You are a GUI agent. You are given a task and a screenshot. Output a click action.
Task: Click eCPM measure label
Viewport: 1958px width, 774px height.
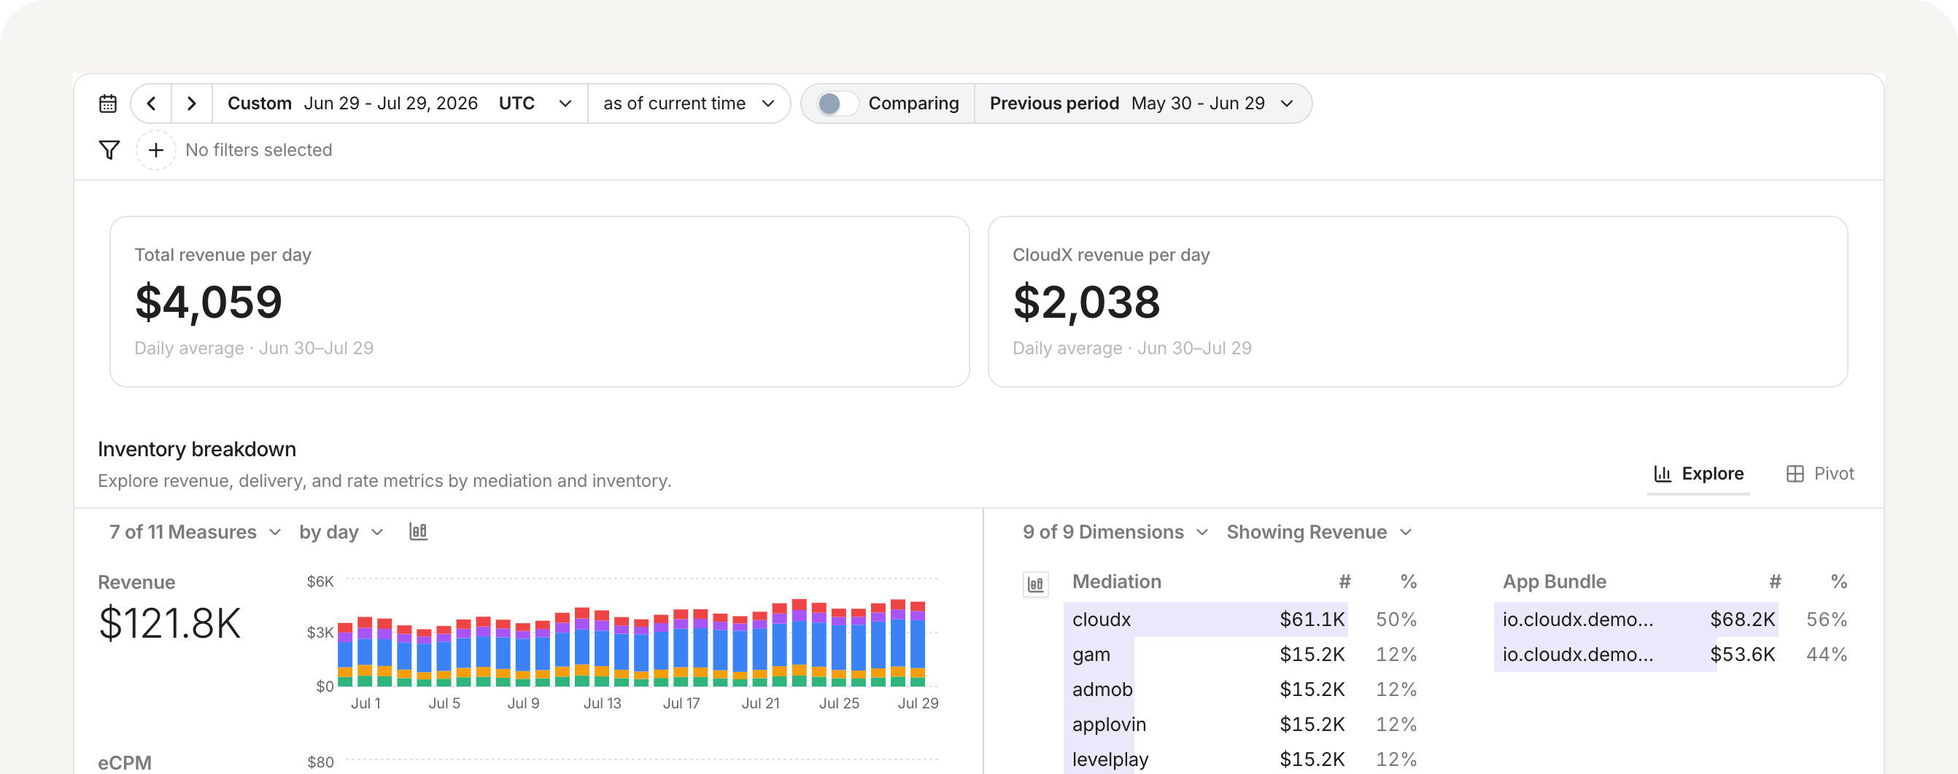[125, 762]
